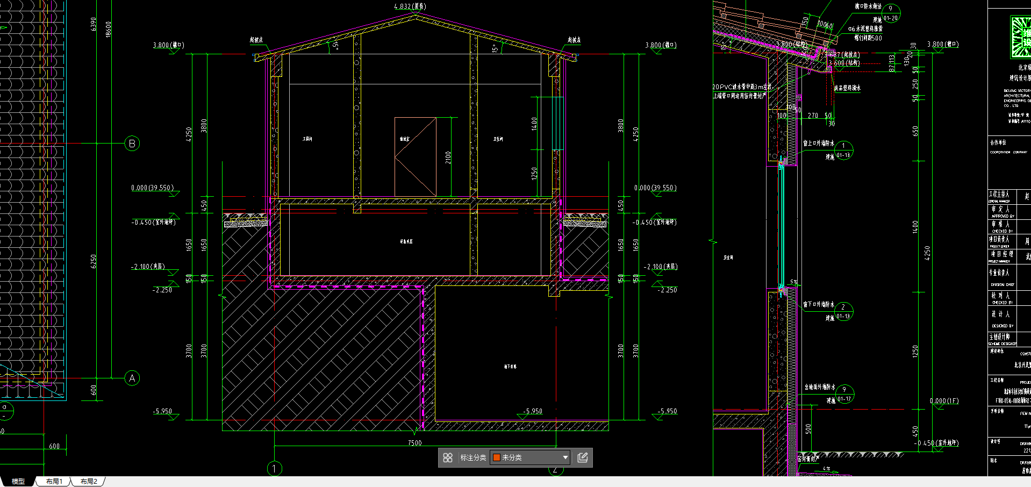Click the 0.000(1F) elevation label

944,401
